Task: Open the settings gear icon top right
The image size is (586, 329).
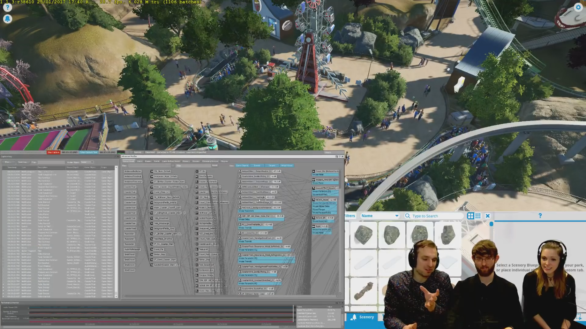Action: 579,7
